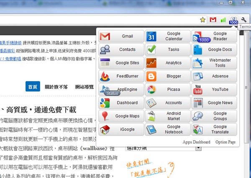Click the green signal bars extension icon

(x=223, y=20)
